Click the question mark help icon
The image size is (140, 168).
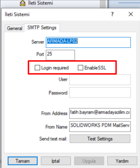(x=112, y=14)
